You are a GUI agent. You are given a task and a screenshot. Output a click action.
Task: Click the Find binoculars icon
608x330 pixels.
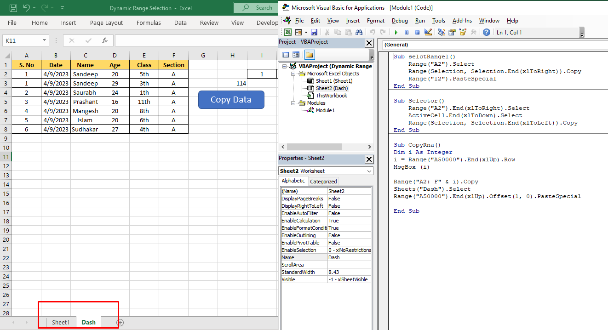pyautogui.click(x=359, y=32)
